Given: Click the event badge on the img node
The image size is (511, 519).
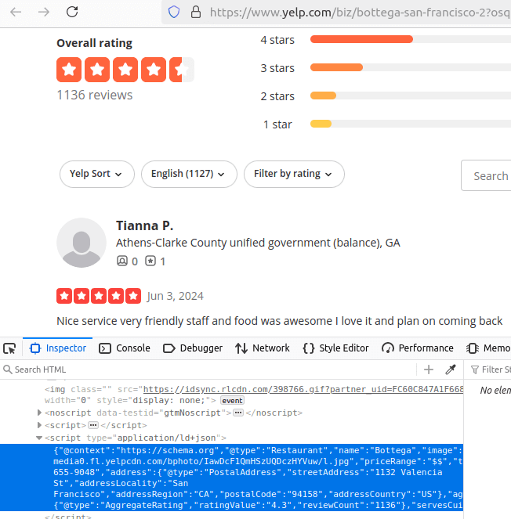Looking at the screenshot, I should click(232, 401).
